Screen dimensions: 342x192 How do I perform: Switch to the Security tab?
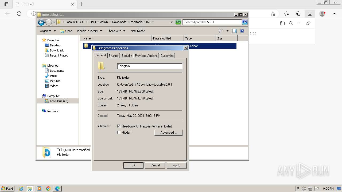tap(127, 56)
